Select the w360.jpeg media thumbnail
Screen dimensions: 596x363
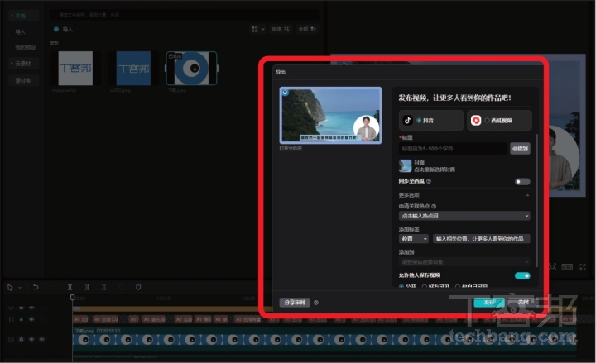coord(133,69)
